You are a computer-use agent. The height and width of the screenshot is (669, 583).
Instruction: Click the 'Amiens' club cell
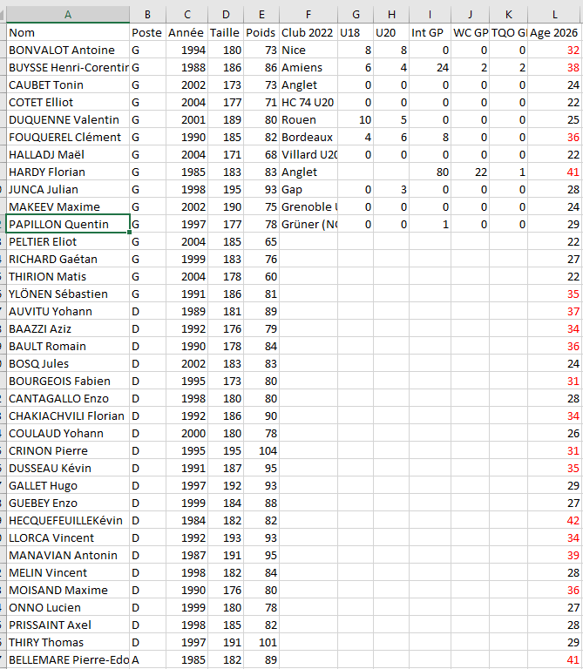click(x=308, y=67)
